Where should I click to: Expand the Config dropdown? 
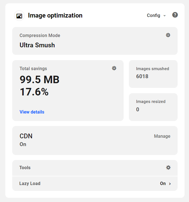coord(156,16)
